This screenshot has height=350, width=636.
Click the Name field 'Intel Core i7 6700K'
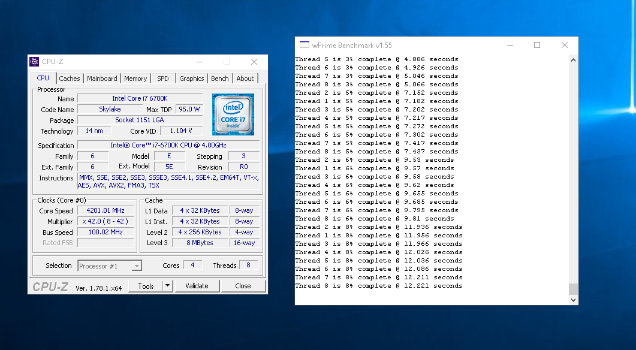tap(140, 98)
